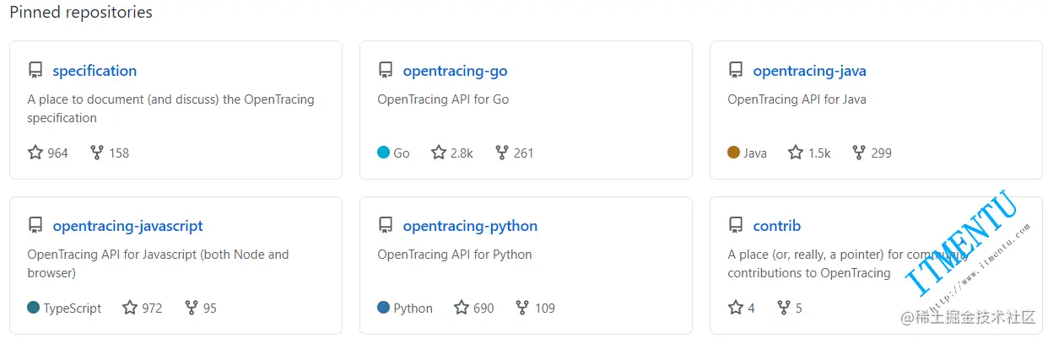Screen dimensions: 1048x338
Task: Open the opentracing-java repository link
Action: (809, 71)
